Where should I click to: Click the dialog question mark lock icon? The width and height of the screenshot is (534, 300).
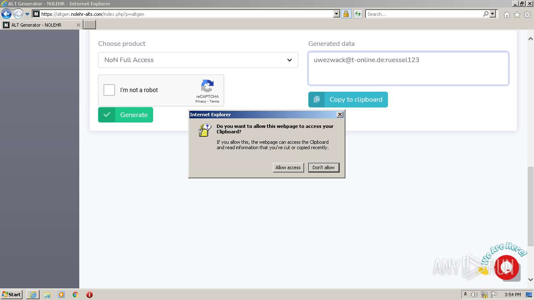coord(204,130)
